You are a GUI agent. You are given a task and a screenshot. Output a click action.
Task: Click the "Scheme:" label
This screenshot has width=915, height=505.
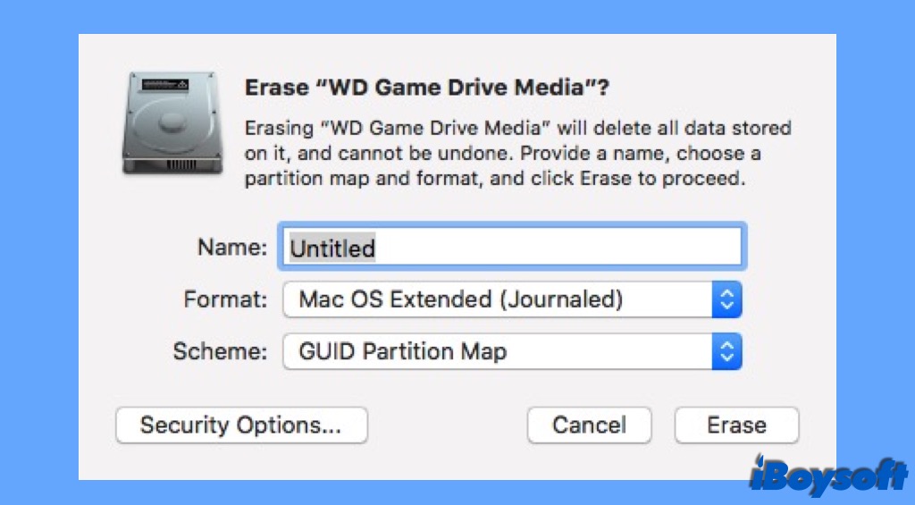coord(220,351)
